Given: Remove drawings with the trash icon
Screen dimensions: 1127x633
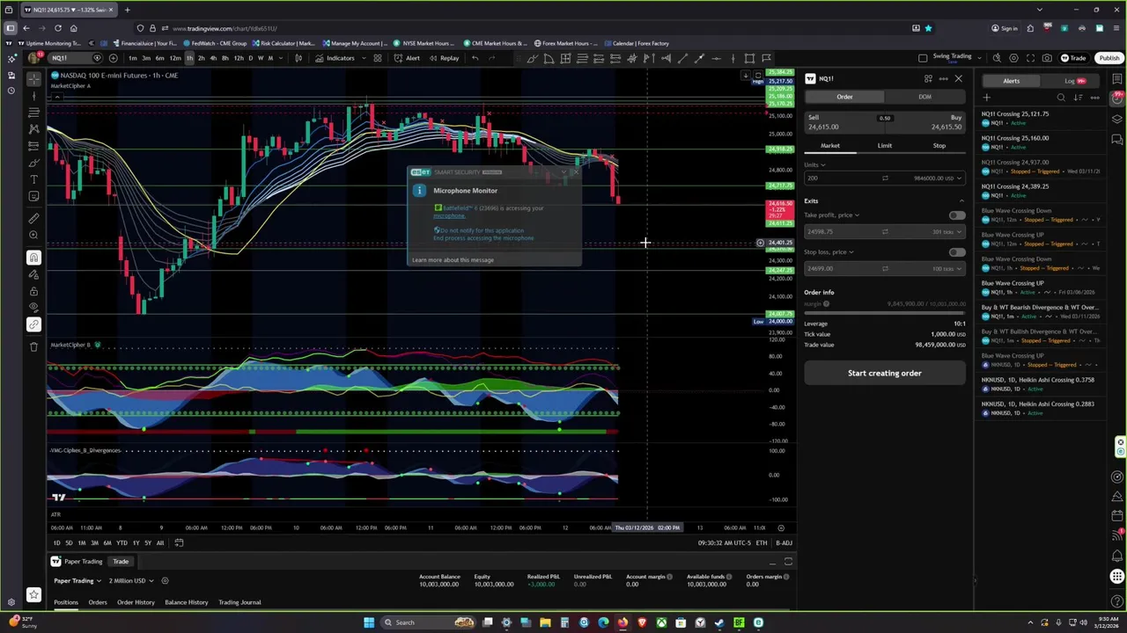Looking at the screenshot, I should [x=33, y=346].
